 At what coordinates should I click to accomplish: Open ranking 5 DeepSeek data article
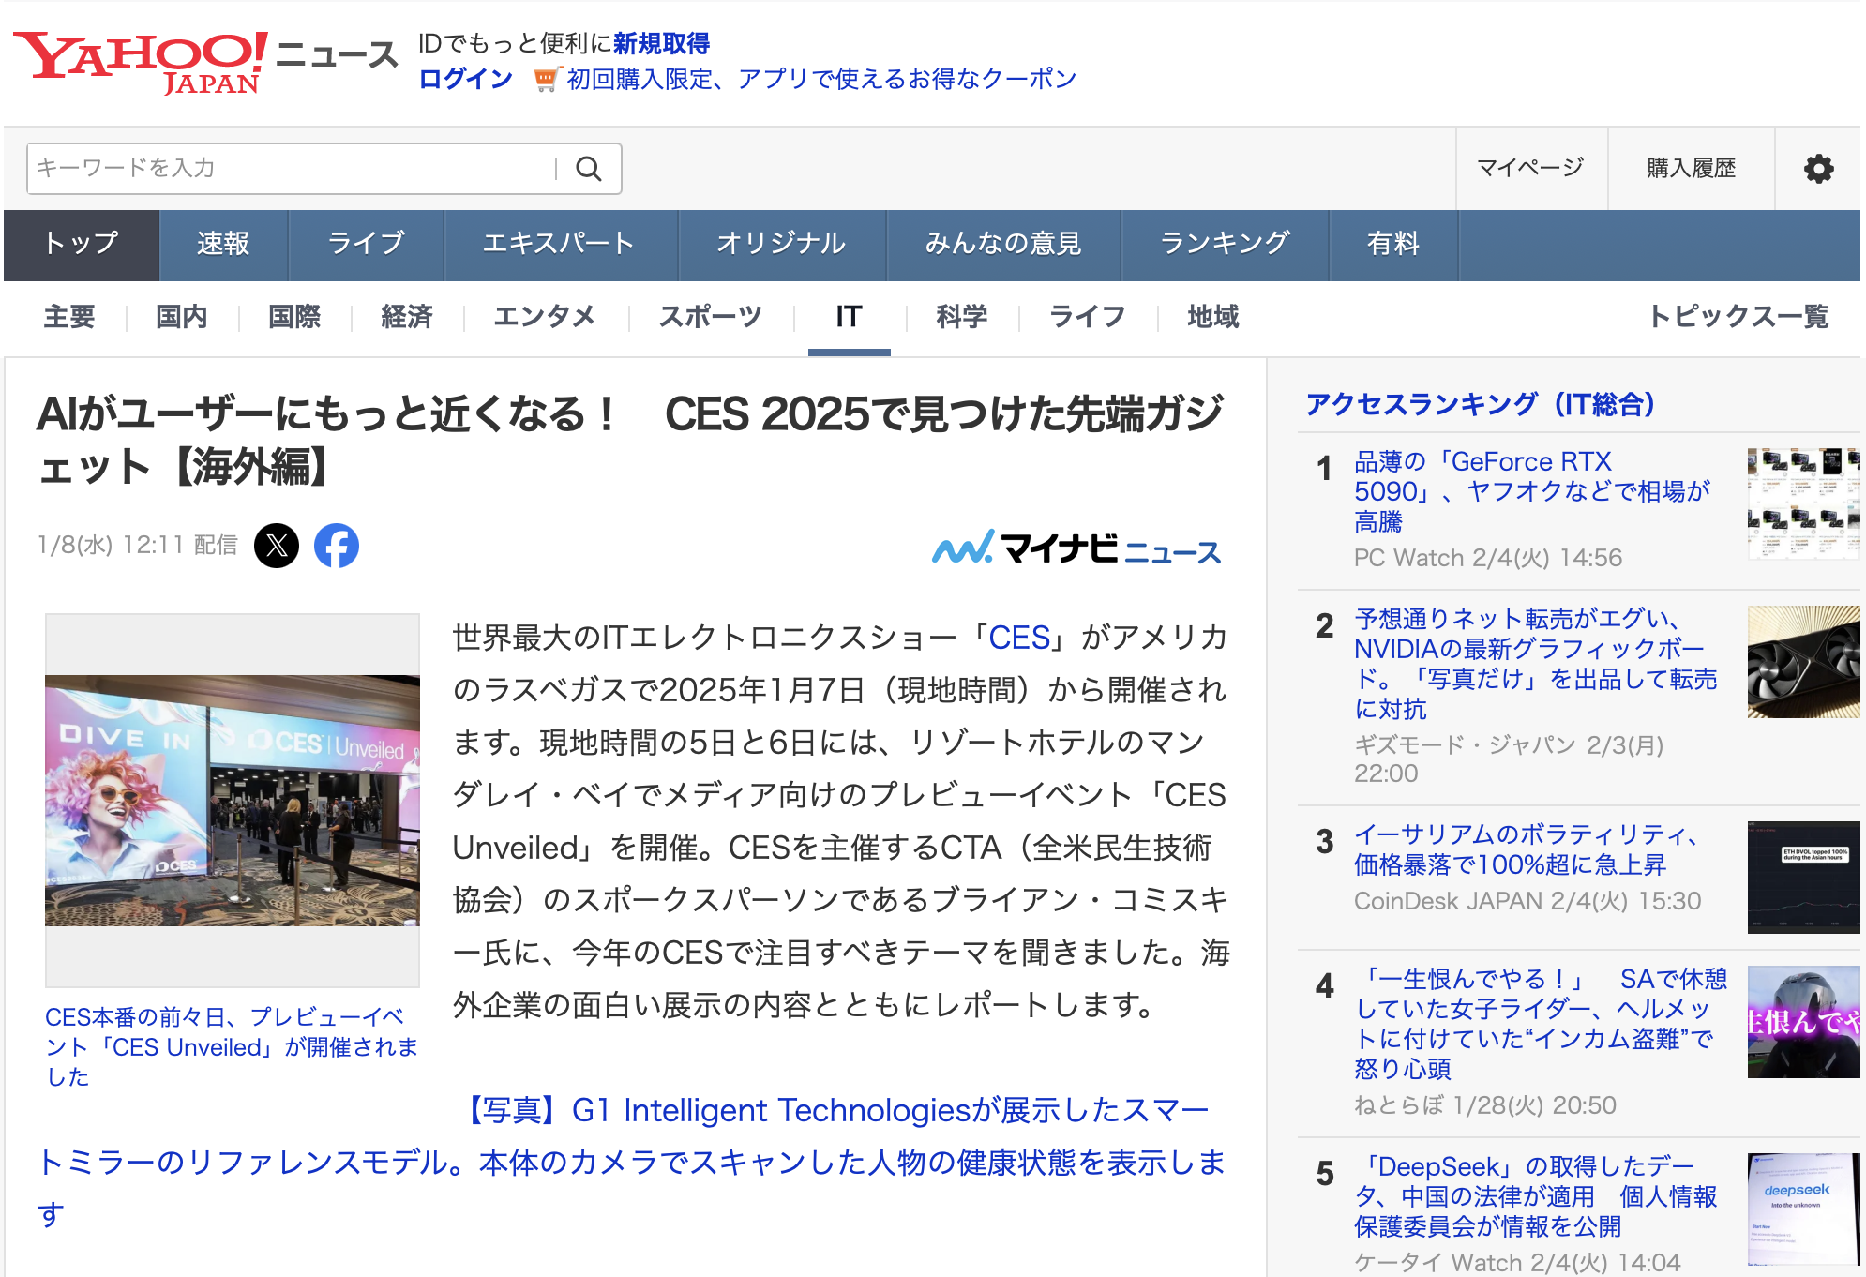point(1536,1196)
